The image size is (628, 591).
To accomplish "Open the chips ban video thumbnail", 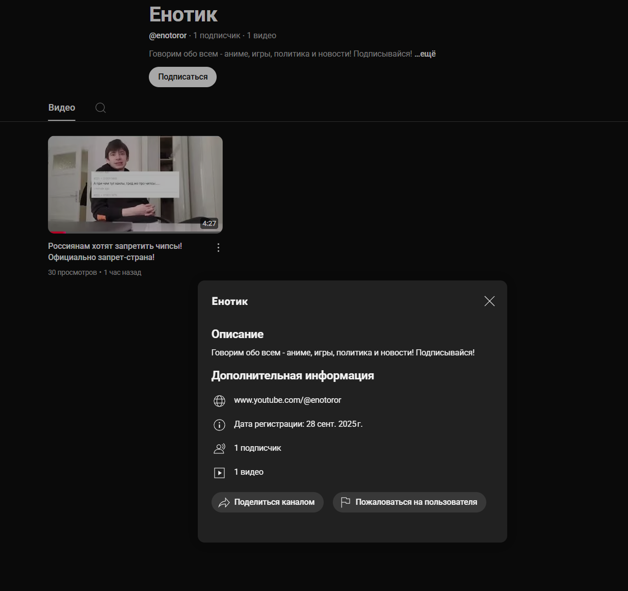I will pos(135,185).
